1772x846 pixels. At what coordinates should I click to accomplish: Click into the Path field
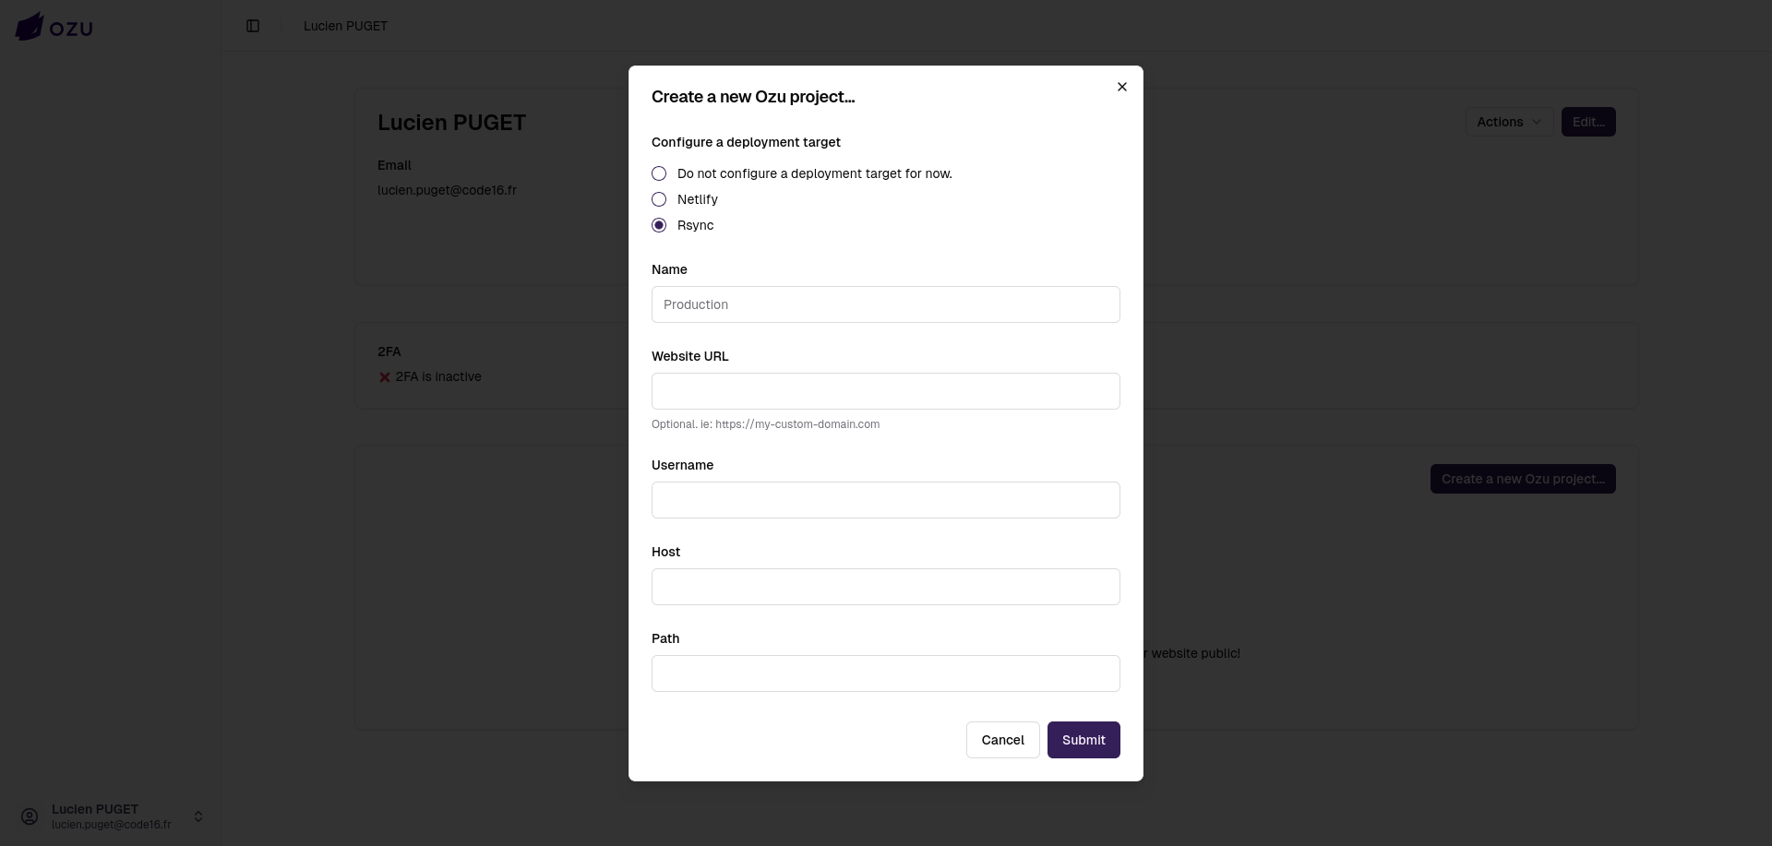click(885, 673)
